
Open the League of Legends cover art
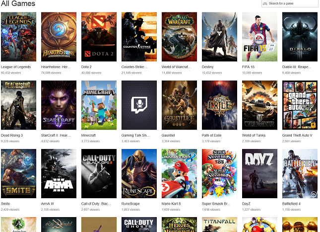pos(18,36)
